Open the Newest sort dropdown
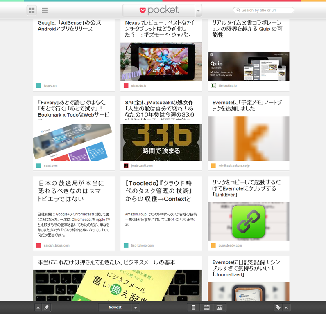 point(115,307)
